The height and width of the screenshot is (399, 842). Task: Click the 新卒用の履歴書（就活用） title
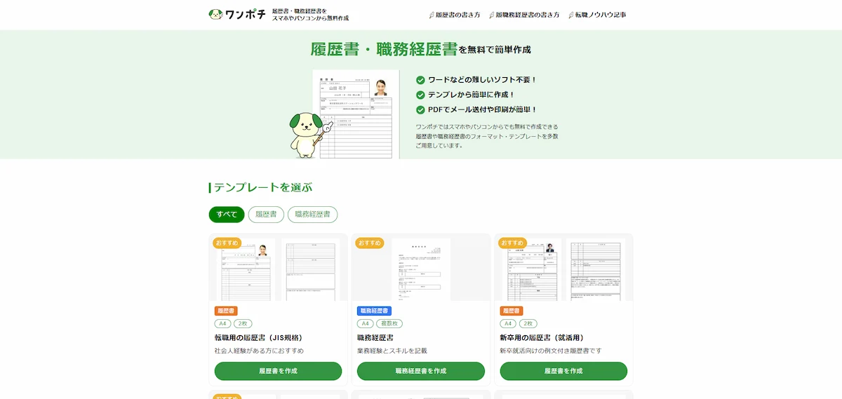[x=542, y=337]
